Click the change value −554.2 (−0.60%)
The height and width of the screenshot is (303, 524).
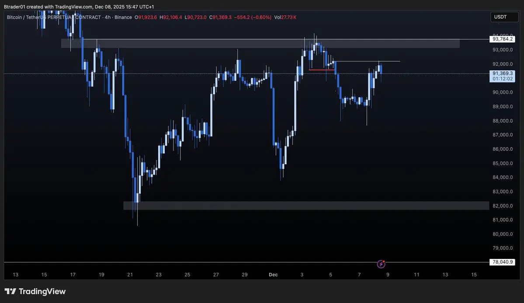point(253,17)
